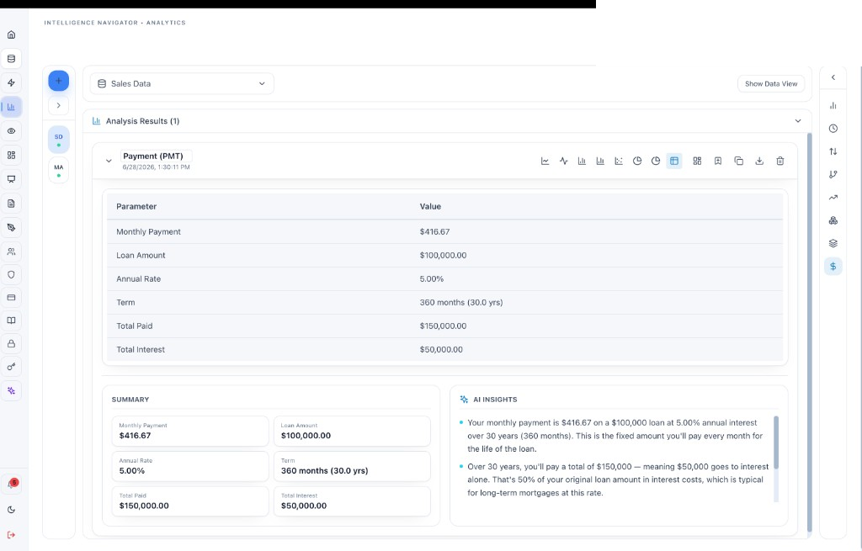Click the copy icon in result toolbar
862x551 pixels.
click(739, 161)
